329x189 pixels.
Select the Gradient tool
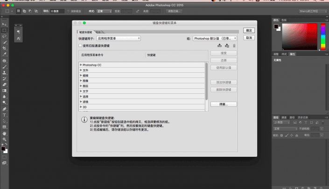(x=4, y=91)
